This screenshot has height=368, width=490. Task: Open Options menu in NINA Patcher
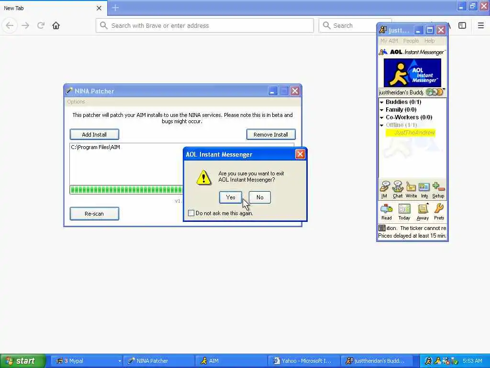[x=76, y=102]
